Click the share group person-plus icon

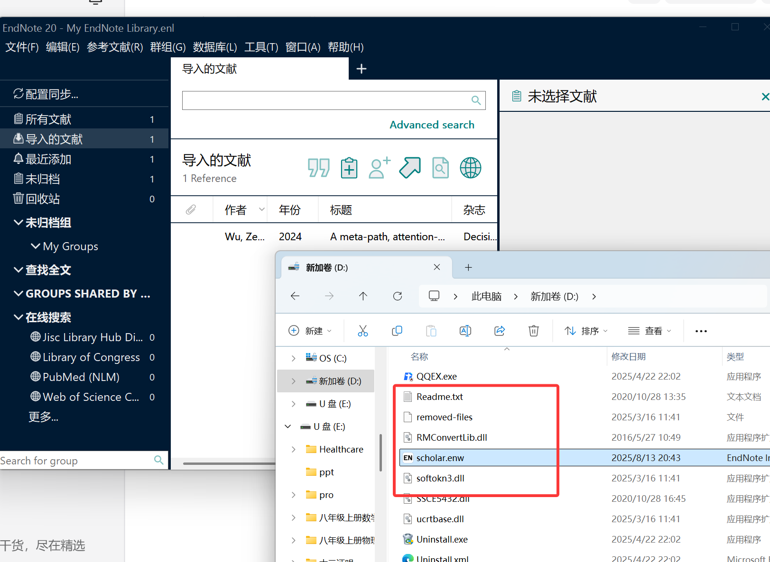(x=380, y=168)
